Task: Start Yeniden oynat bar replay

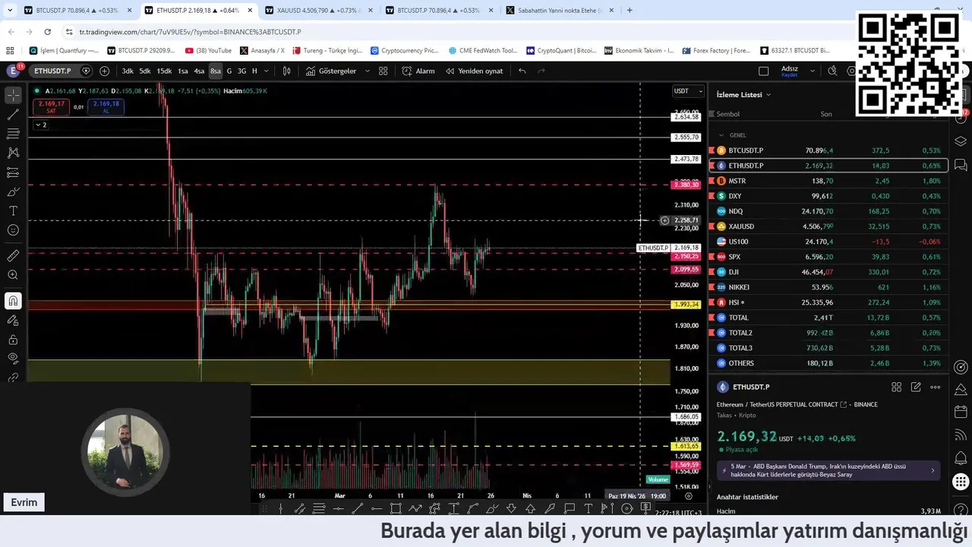Action: (474, 71)
